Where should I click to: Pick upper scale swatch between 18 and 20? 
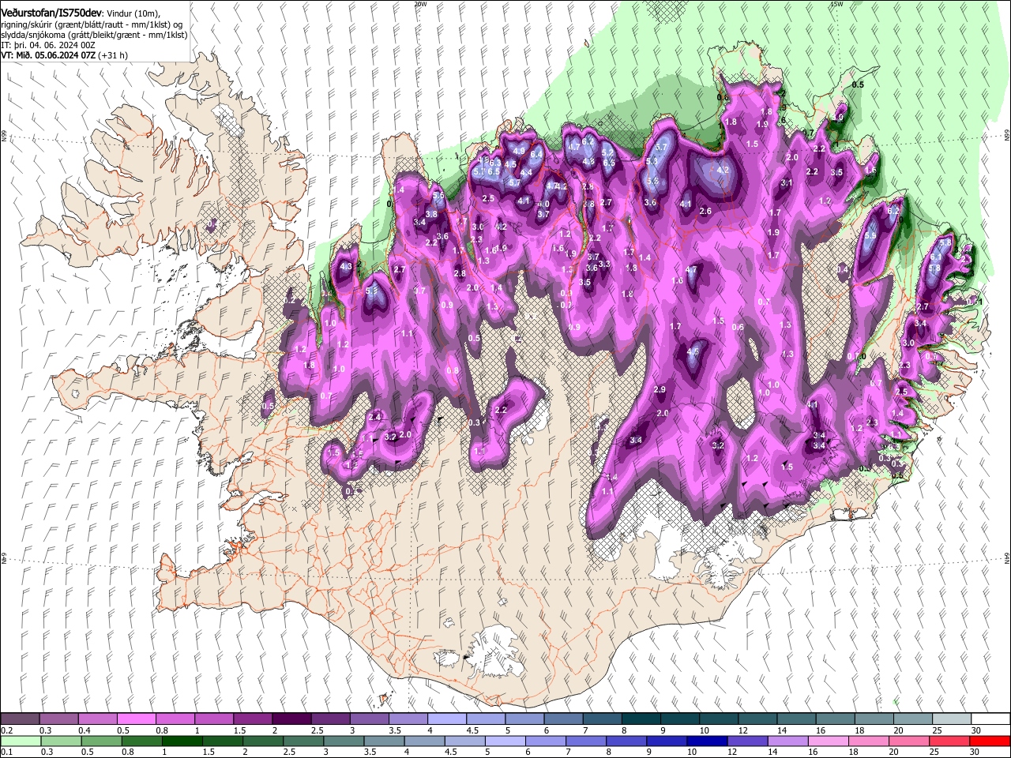pyautogui.click(x=873, y=719)
